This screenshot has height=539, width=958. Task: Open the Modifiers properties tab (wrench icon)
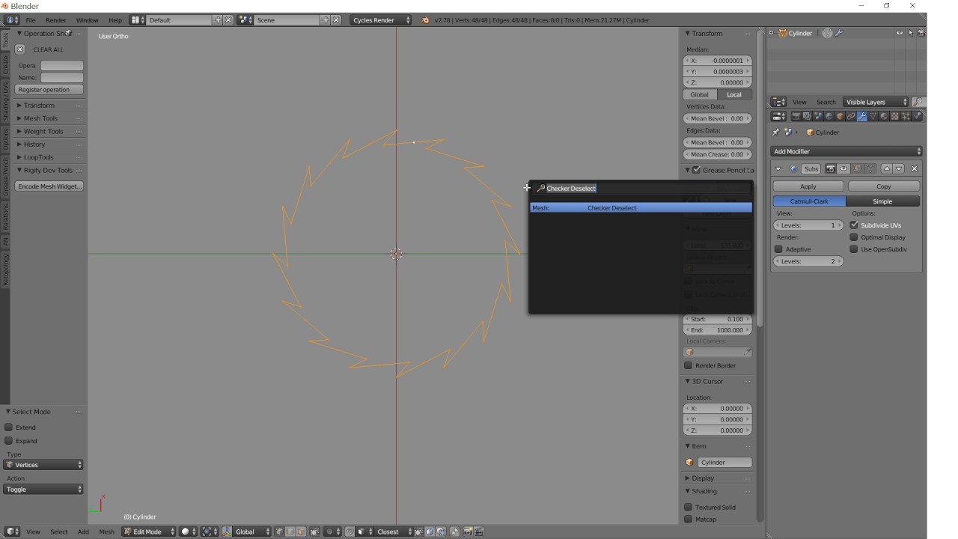(x=862, y=116)
